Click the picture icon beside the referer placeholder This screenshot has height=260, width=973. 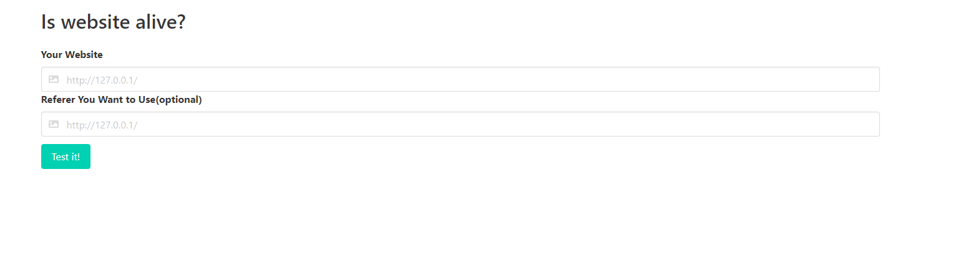click(x=54, y=125)
